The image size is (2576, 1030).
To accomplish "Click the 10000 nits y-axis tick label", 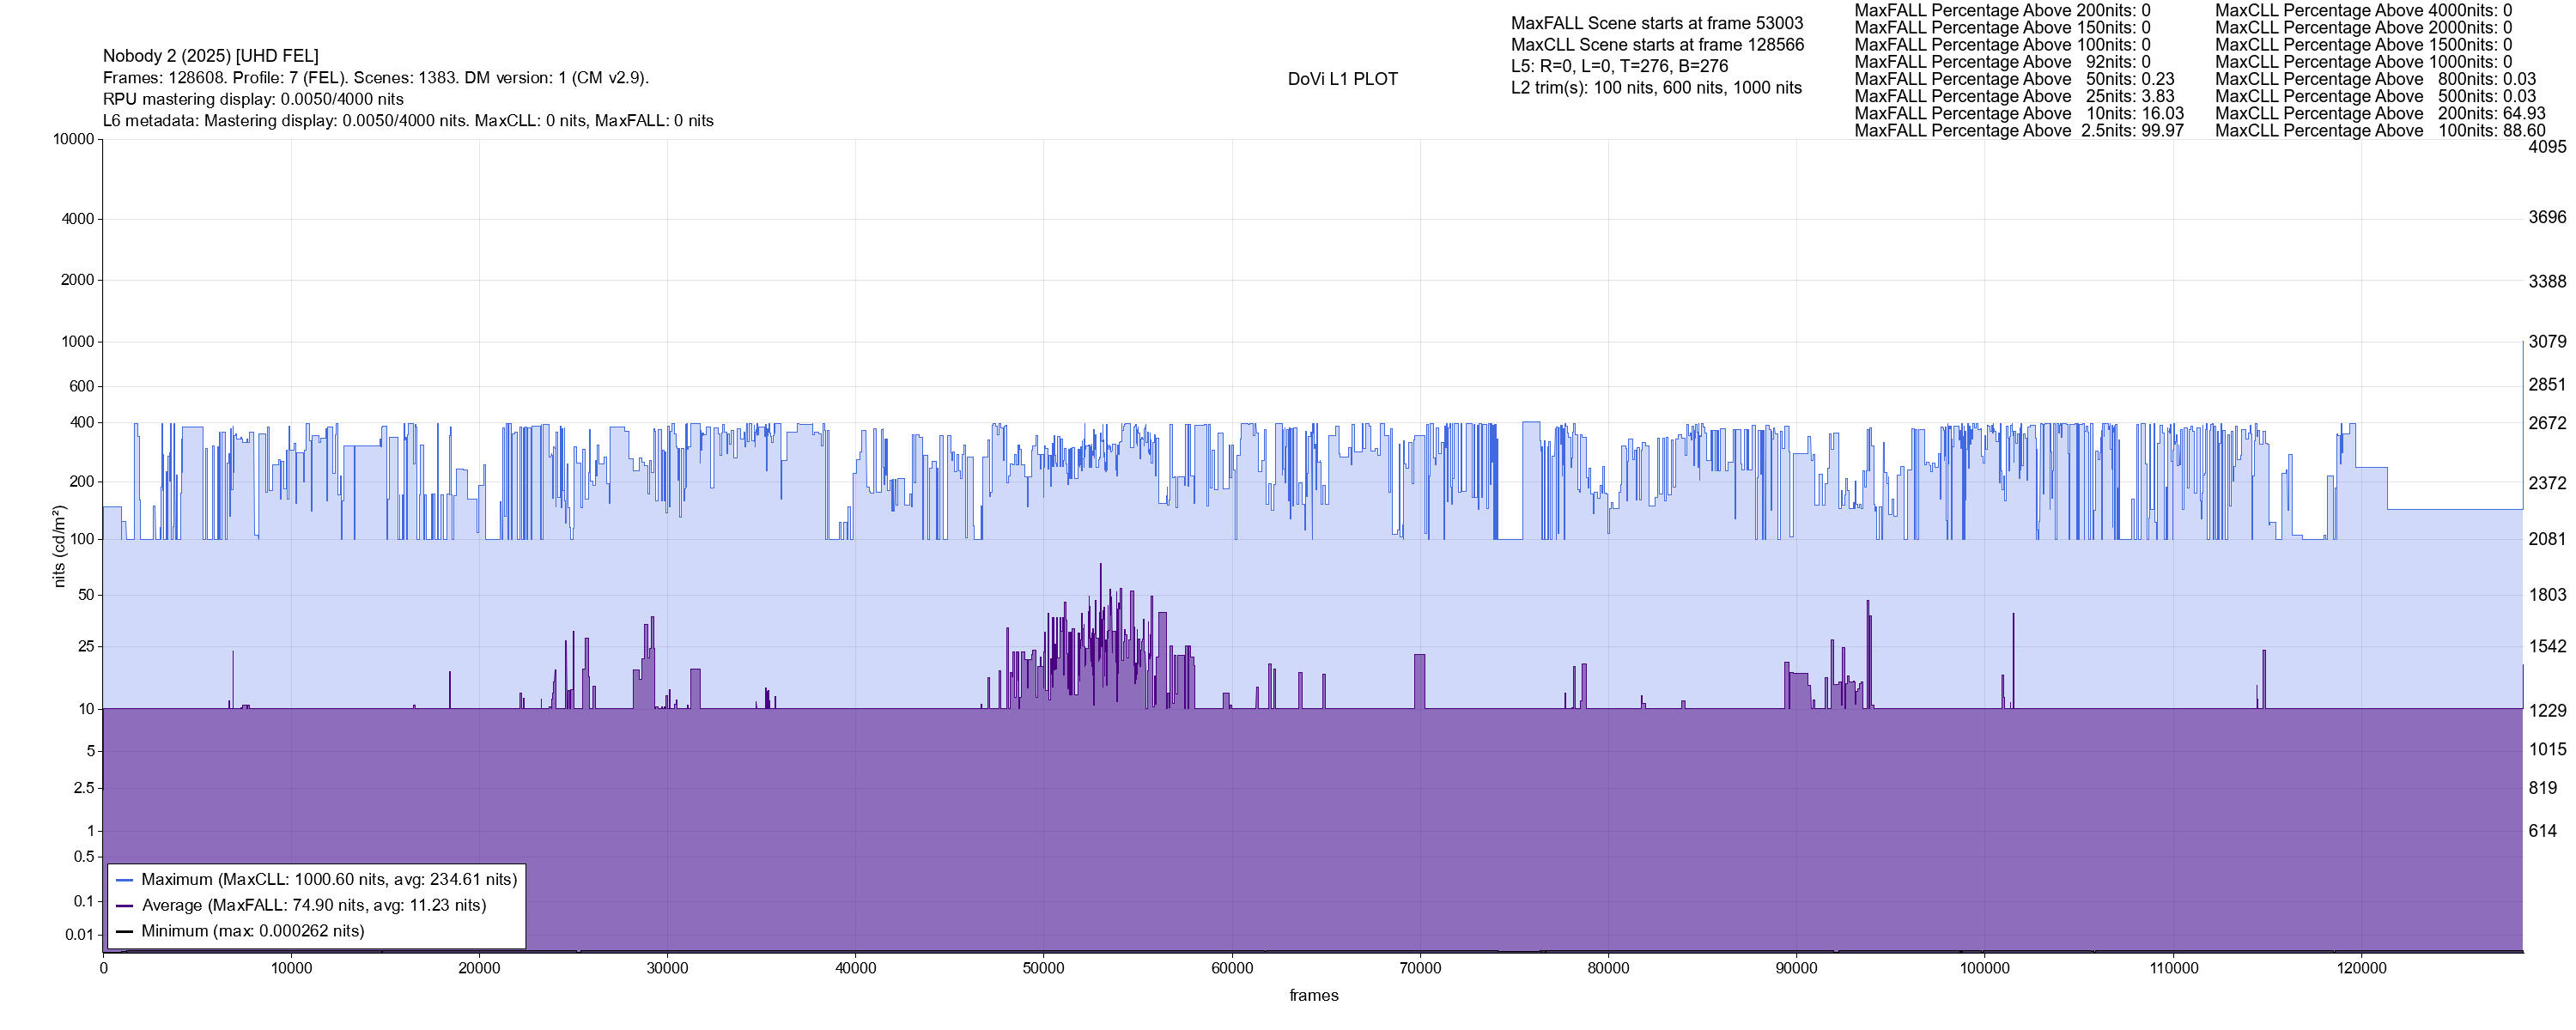I will click(74, 139).
